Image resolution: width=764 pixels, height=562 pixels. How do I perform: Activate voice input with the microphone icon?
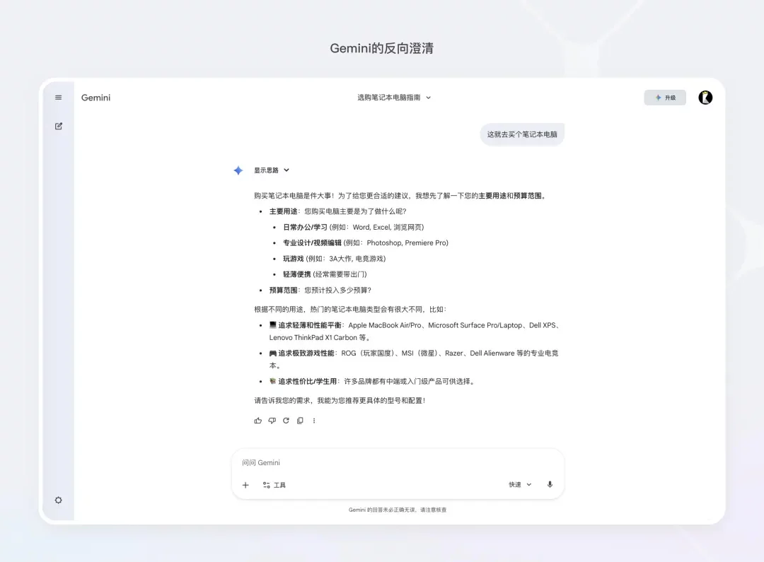pos(550,485)
